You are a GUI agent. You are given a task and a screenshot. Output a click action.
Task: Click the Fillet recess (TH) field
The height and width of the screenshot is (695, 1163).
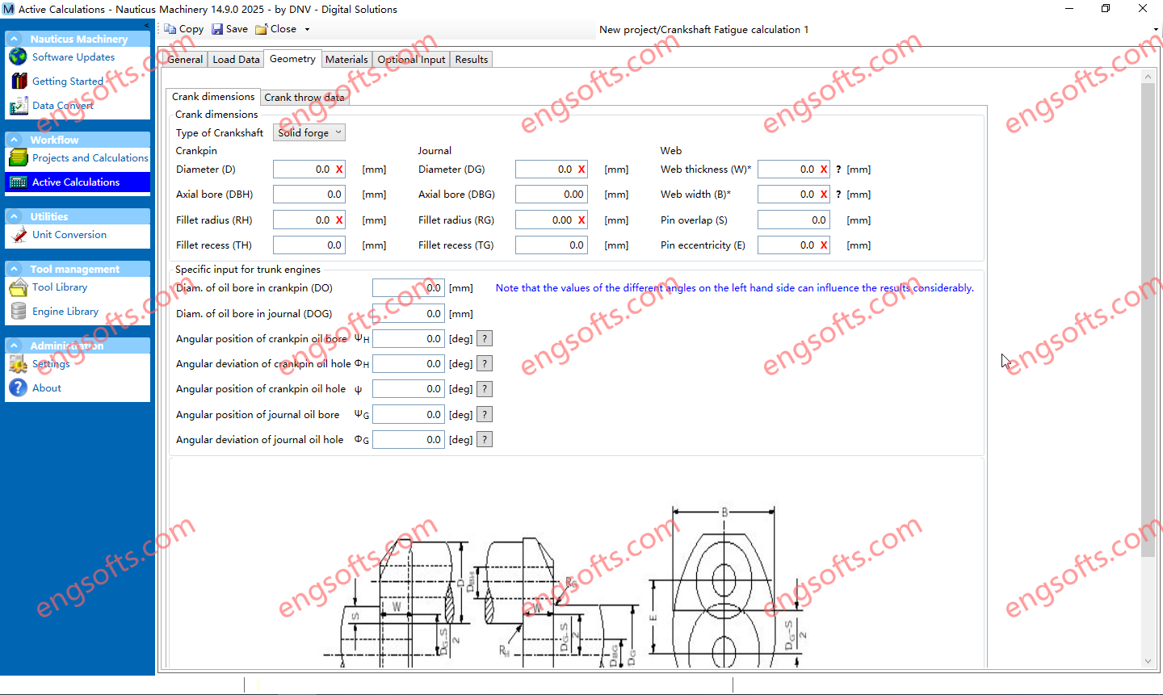(x=309, y=245)
